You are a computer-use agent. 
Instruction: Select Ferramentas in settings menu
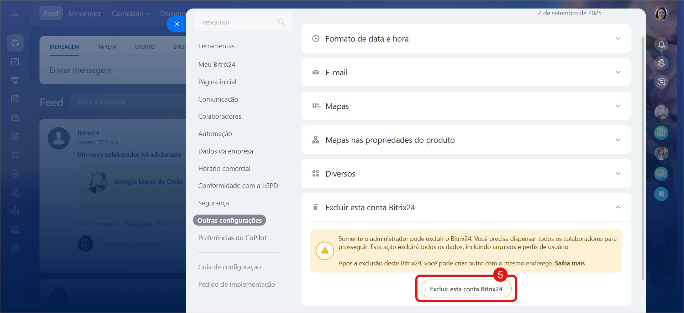pos(216,46)
